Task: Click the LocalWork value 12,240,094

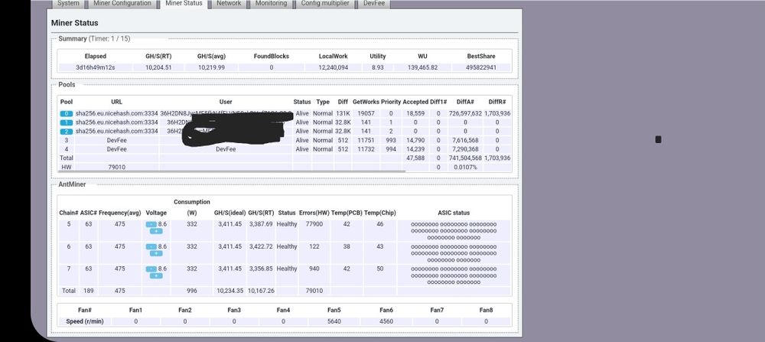Action: click(x=334, y=67)
